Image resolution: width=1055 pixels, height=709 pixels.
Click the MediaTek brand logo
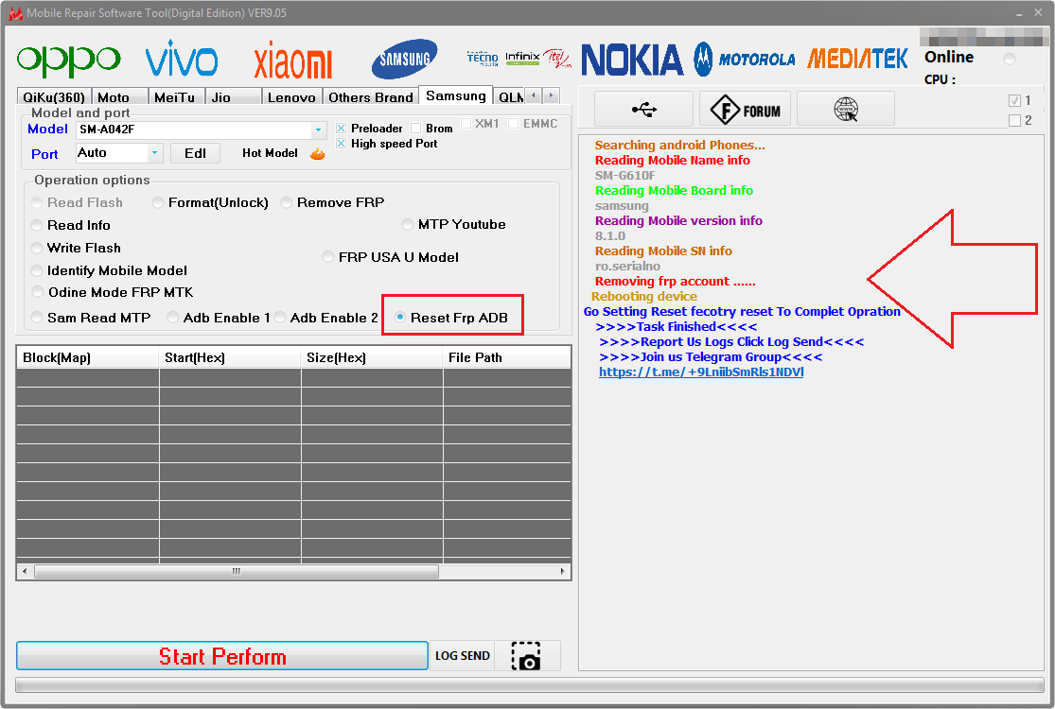857,60
